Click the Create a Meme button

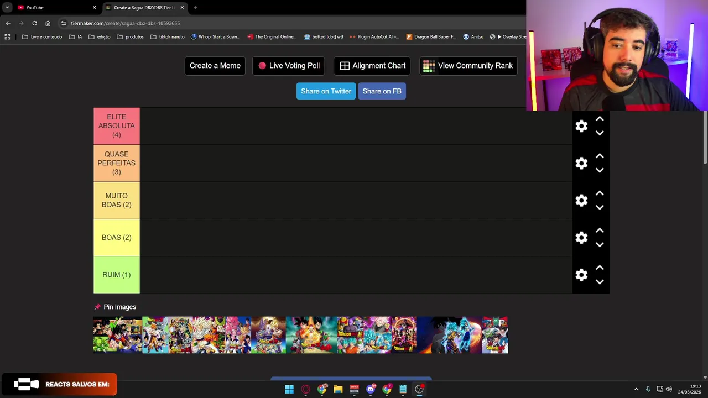click(215, 66)
